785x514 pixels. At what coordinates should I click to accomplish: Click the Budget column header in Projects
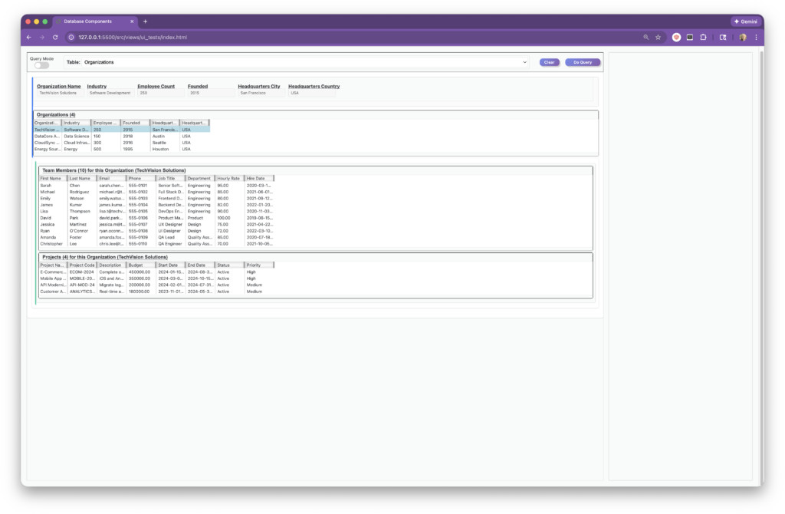140,265
